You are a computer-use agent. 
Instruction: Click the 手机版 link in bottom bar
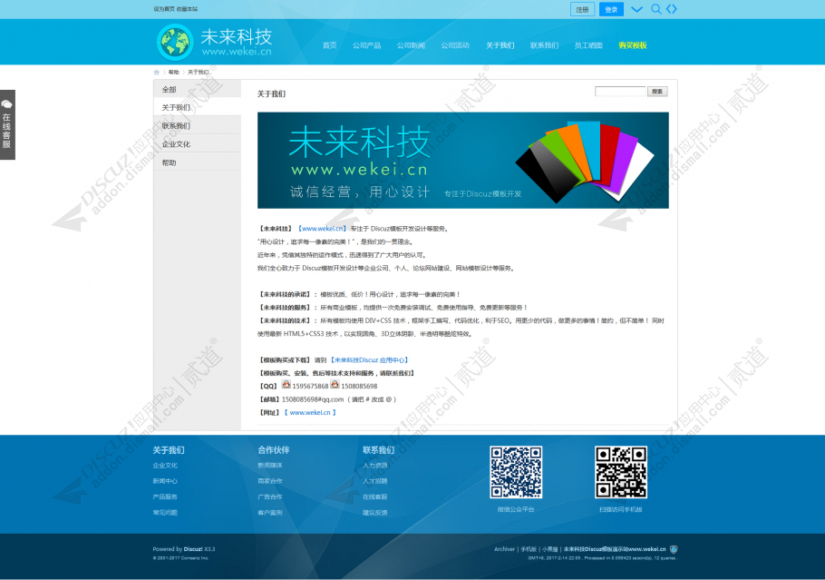529,549
